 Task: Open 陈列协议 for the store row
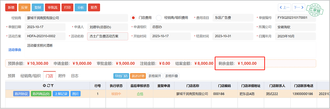pyautogui.click(x=22, y=94)
